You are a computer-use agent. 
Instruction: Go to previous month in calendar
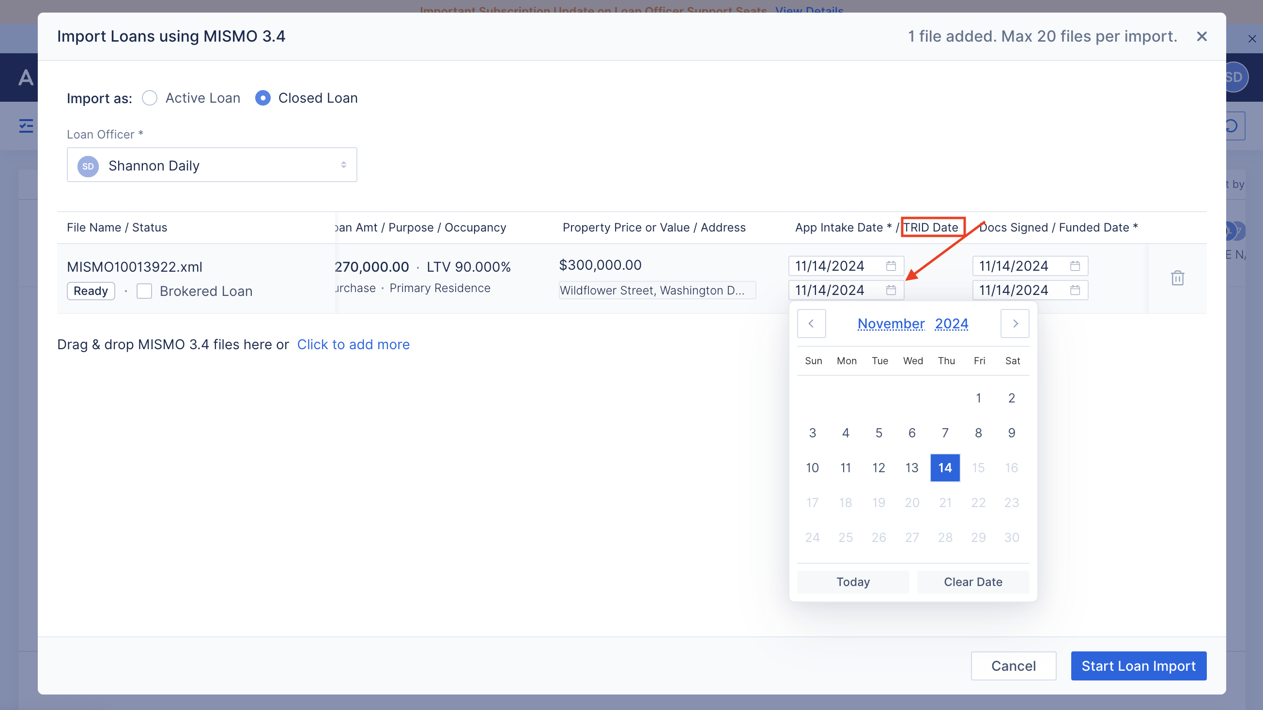[812, 324]
